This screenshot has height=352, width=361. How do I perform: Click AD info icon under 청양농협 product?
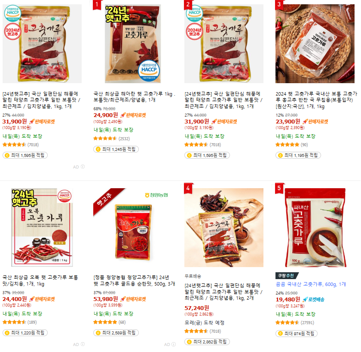tap(174, 344)
